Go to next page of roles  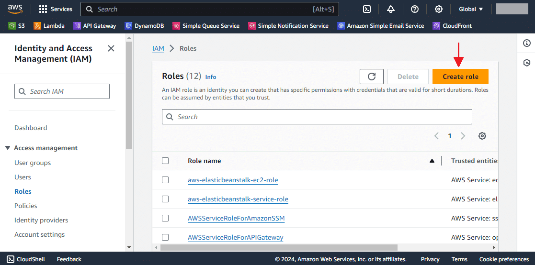(x=463, y=136)
